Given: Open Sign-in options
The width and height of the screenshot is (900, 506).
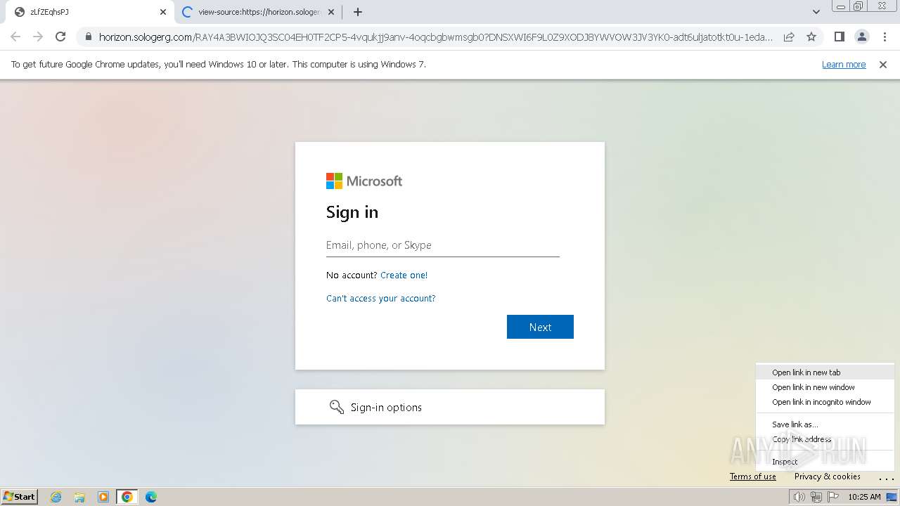Looking at the screenshot, I should pos(450,407).
